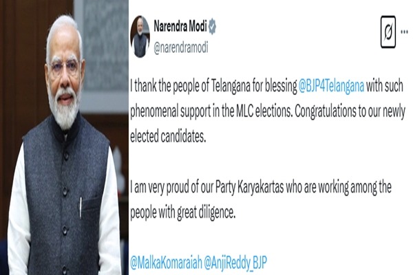413x275 pixels.
Task: Click the eyeglasses on the face in the photo
Action: pos(65,66)
